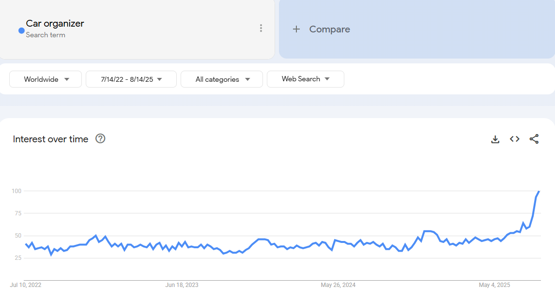Open the embed code icon

[x=514, y=139]
